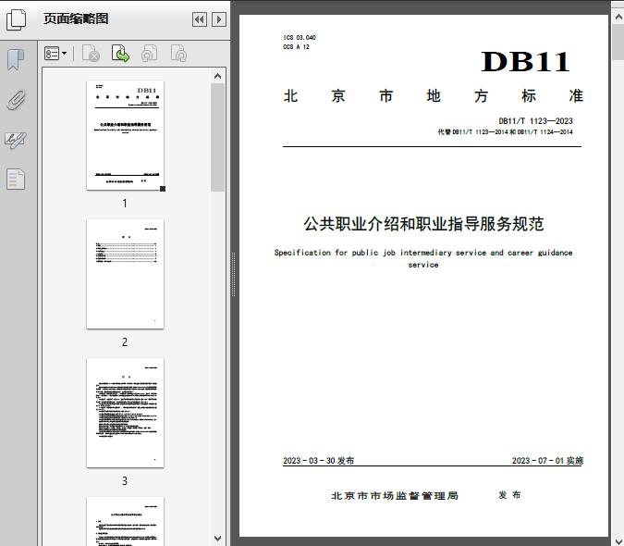Open the bookmarks panel icon
This screenshot has width=624, height=546.
(x=16, y=60)
